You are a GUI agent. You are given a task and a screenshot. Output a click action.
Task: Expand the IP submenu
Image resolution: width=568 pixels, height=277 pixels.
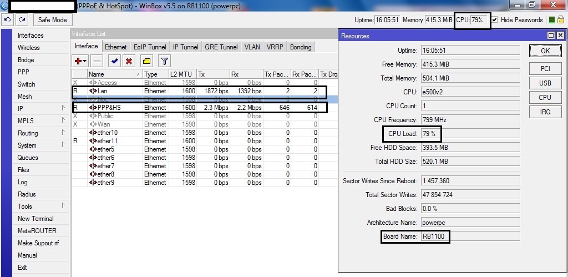tap(63, 108)
